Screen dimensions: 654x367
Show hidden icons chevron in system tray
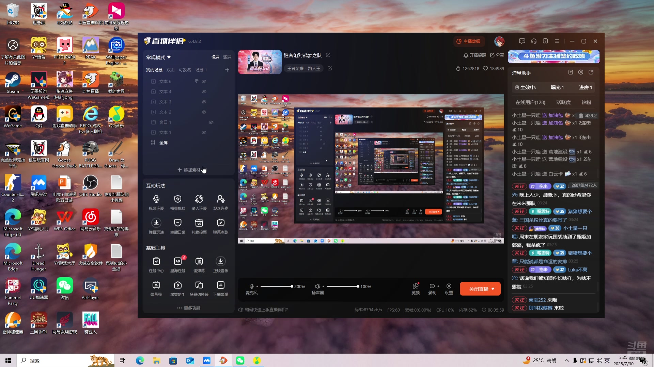(x=566, y=361)
